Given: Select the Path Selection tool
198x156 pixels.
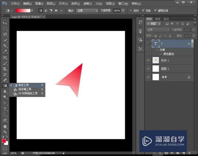Looking at the screenshot, I should (x=5, y=114).
